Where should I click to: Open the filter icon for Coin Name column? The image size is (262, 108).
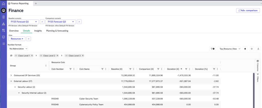pyautogui.click(x=102, y=69)
